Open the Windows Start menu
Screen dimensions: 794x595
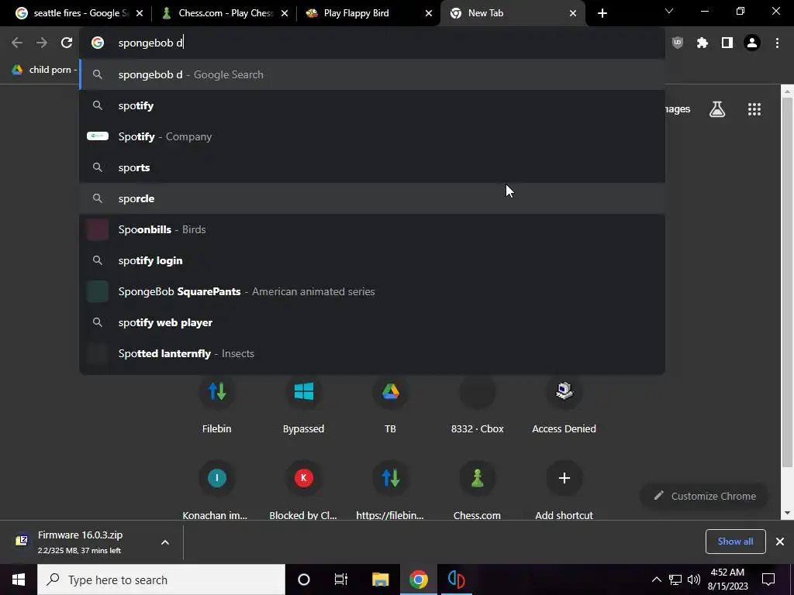[x=19, y=580]
